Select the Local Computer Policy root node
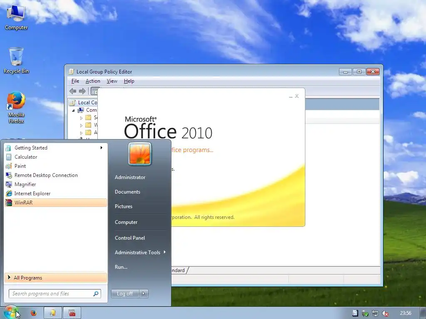 [x=84, y=103]
